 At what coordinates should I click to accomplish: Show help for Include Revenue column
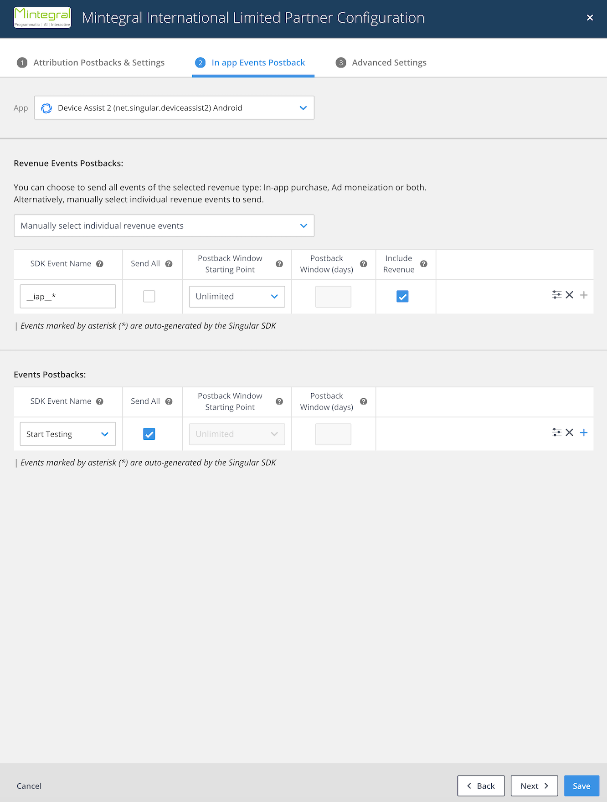tap(424, 264)
